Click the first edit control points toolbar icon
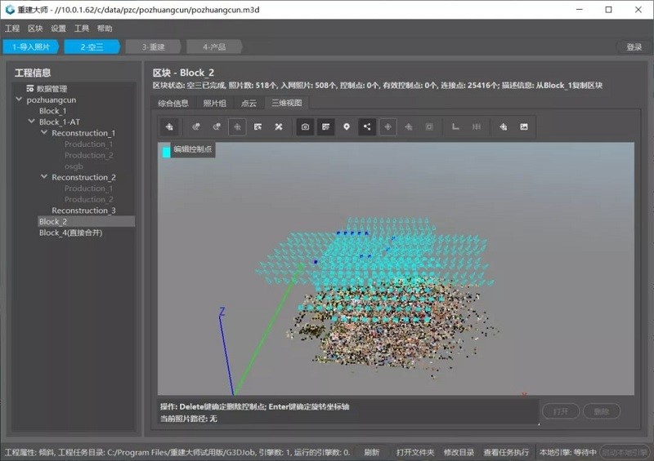Image resolution: width=654 pixels, height=461 pixels. (169, 127)
